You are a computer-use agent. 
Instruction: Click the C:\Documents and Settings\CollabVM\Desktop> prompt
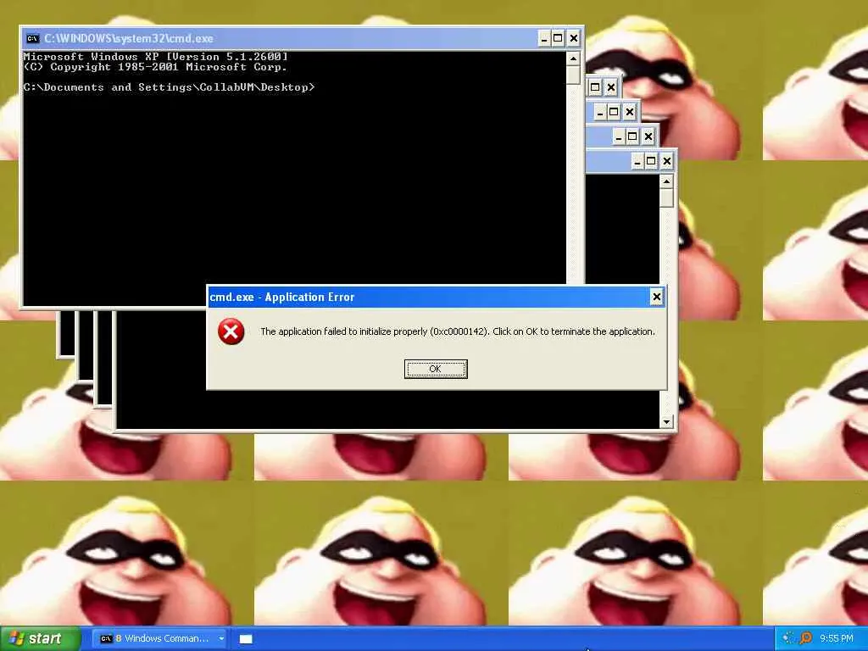pyautogui.click(x=169, y=87)
